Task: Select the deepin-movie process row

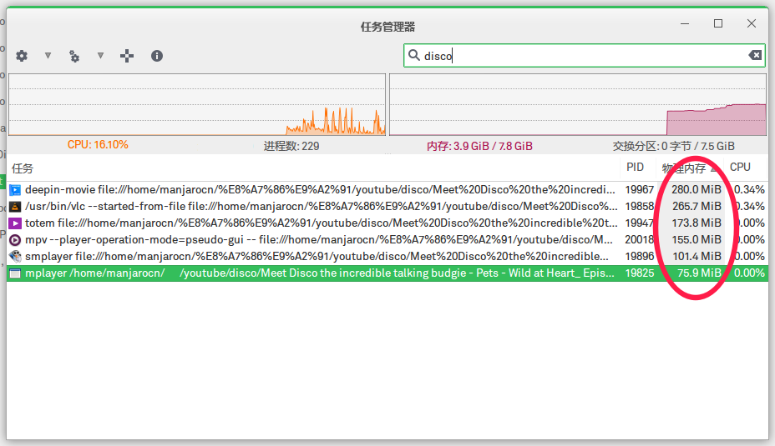Action: click(387, 189)
